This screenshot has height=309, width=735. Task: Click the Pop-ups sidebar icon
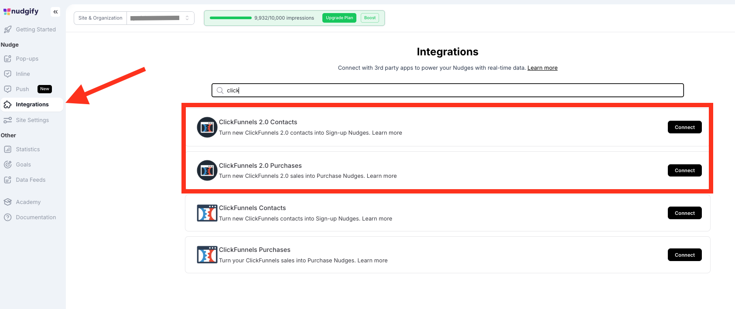point(7,59)
